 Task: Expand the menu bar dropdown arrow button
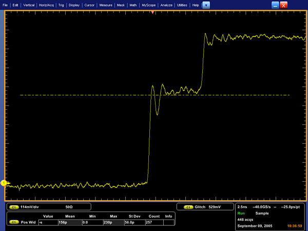206,5
